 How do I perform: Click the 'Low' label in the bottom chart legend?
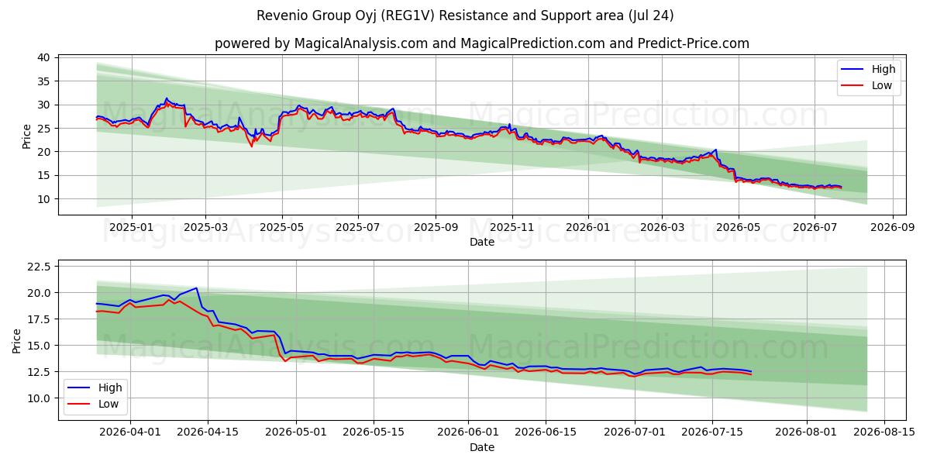click(108, 403)
